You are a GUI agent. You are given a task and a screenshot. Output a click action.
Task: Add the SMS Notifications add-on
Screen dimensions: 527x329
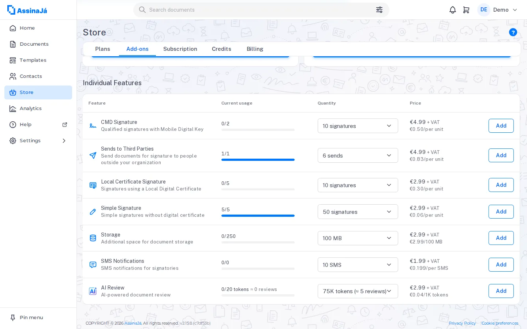point(501,265)
